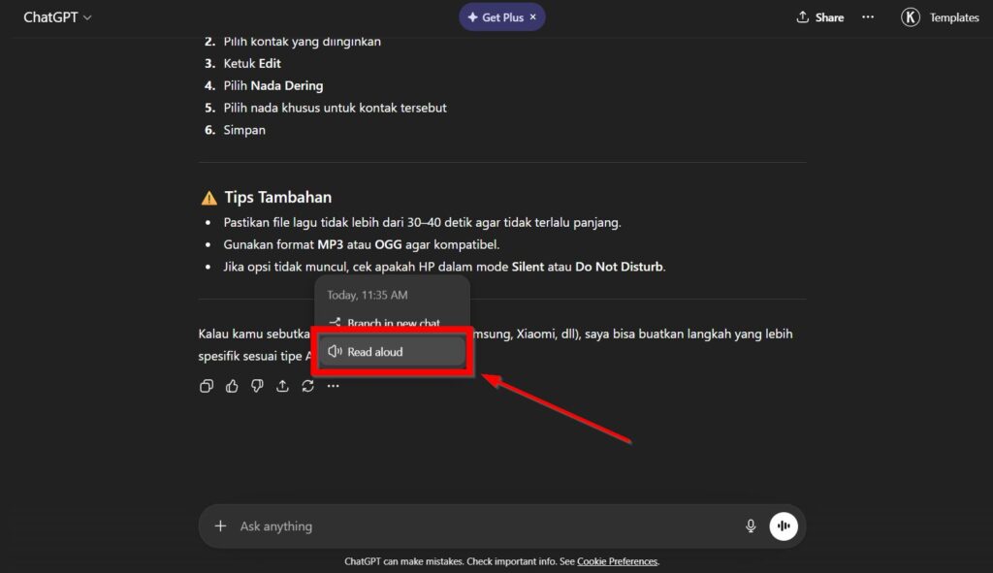Image resolution: width=993 pixels, height=573 pixels.
Task: Open Cookie Preferences link
Action: (617, 560)
